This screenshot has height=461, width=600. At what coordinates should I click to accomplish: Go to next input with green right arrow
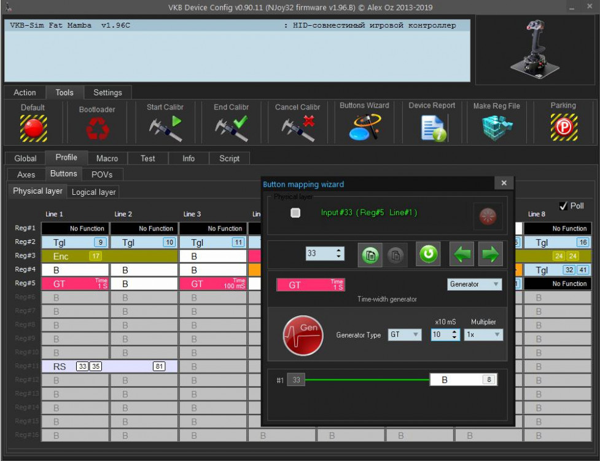(489, 254)
